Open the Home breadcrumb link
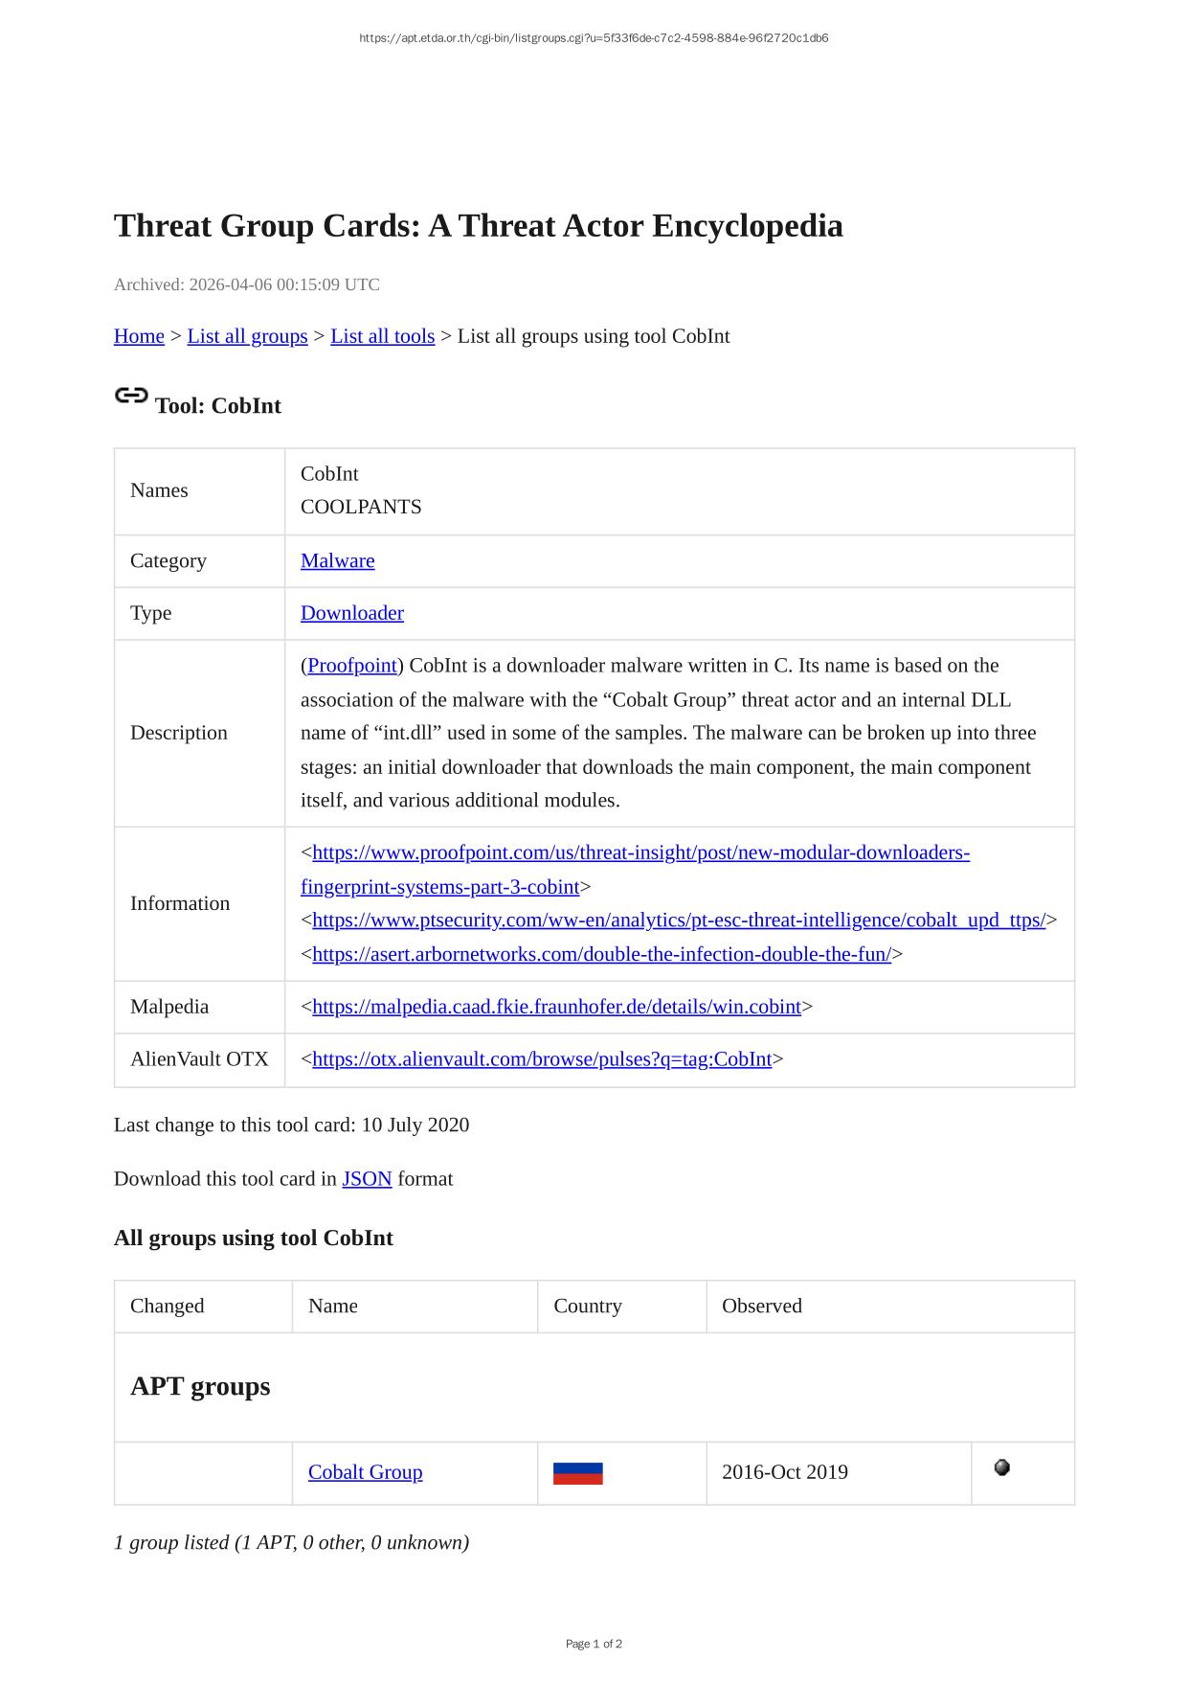This screenshot has width=1189, height=1682. (x=139, y=336)
